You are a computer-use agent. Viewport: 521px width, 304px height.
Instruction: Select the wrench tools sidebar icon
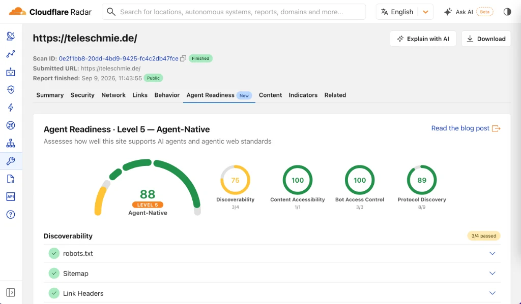tap(11, 161)
